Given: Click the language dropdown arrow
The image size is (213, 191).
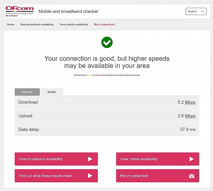Looking at the screenshot, I should coord(203,12).
